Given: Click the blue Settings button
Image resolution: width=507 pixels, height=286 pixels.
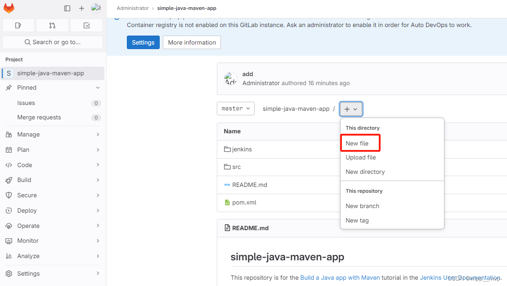Looking at the screenshot, I should (143, 42).
